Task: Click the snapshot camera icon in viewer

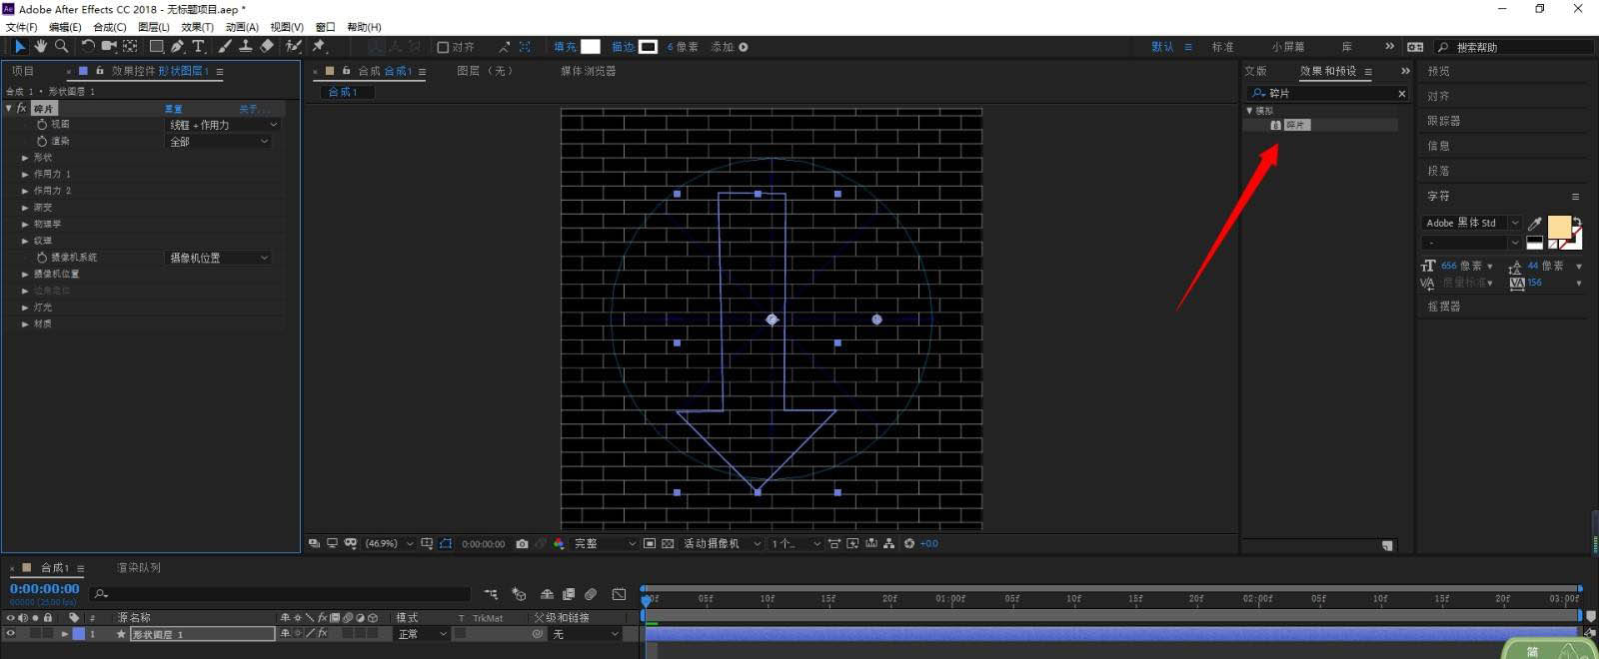Action: [x=522, y=544]
